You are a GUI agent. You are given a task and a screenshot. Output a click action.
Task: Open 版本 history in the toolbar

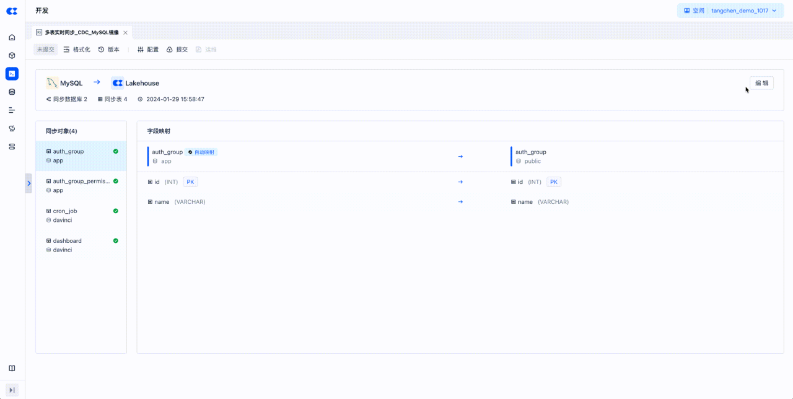[x=109, y=50]
